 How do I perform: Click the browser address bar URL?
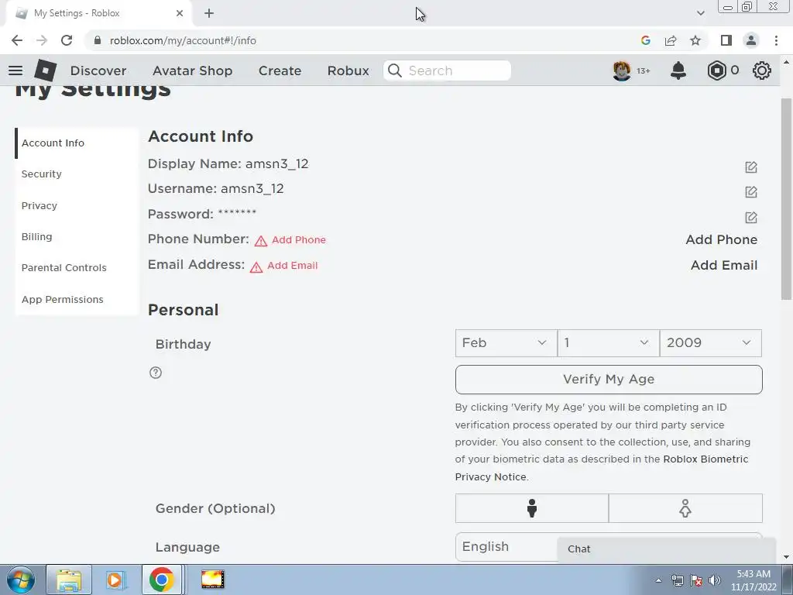(183, 40)
